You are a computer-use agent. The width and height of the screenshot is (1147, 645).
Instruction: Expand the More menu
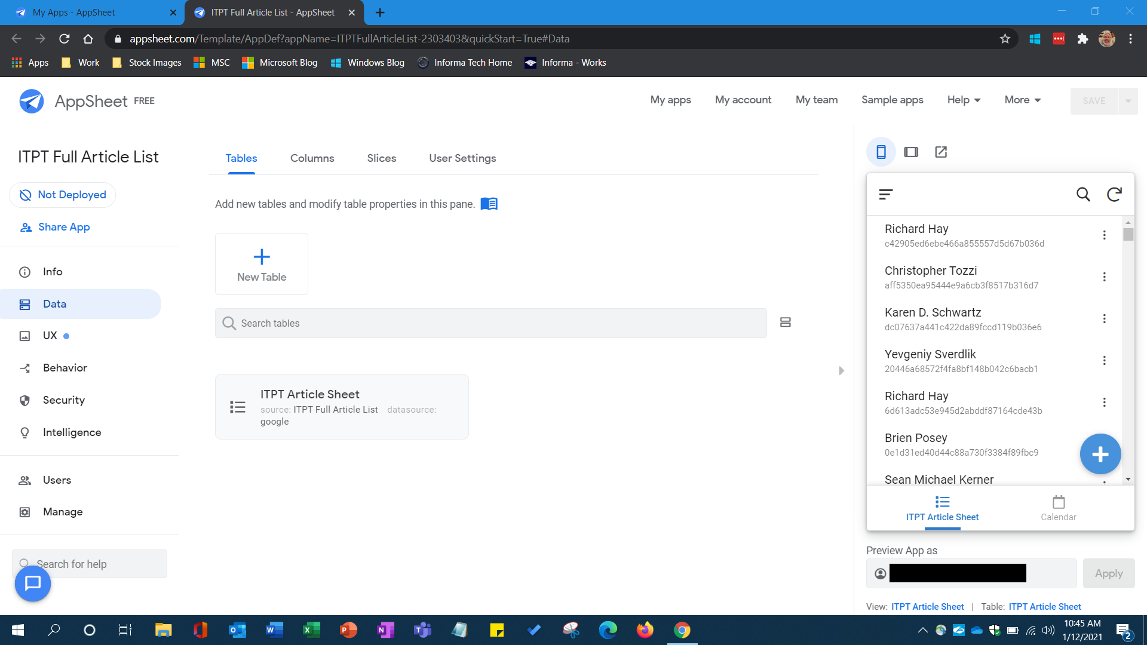click(x=1022, y=100)
